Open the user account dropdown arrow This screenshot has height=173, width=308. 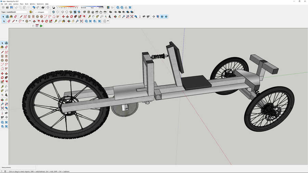click(x=108, y=21)
